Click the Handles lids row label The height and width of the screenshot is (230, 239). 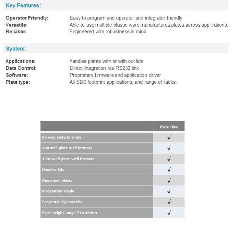point(53,170)
